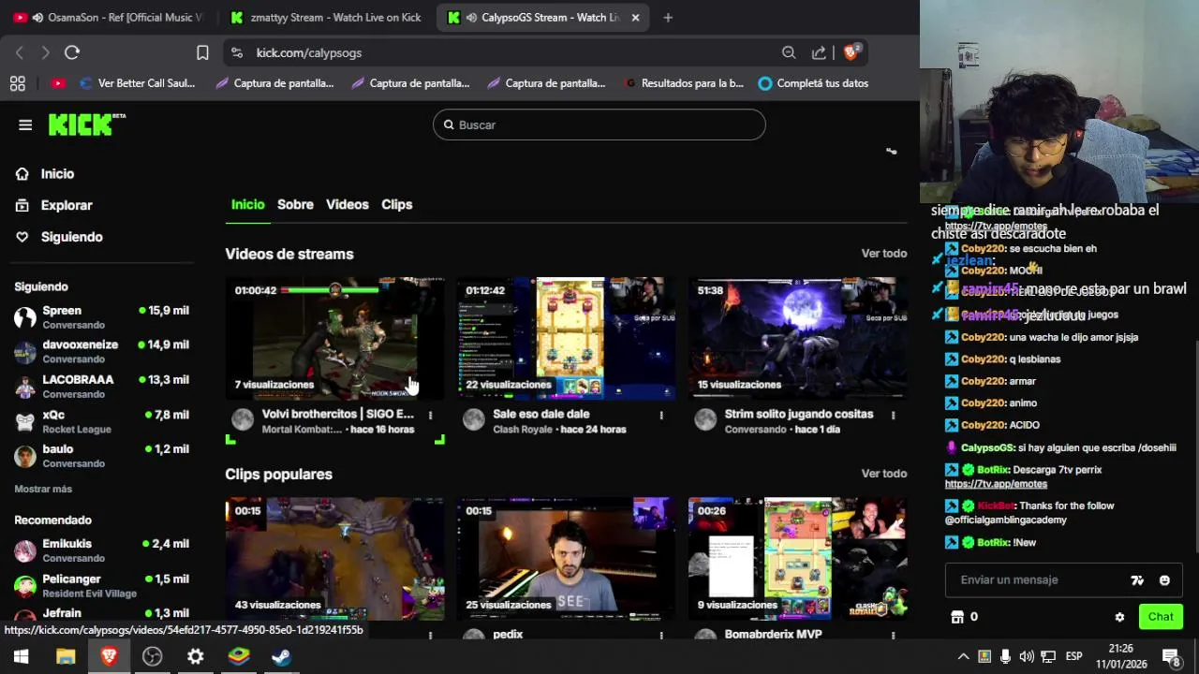
Task: Open the Volvi brothercitos video thumbnail
Action: 334,338
